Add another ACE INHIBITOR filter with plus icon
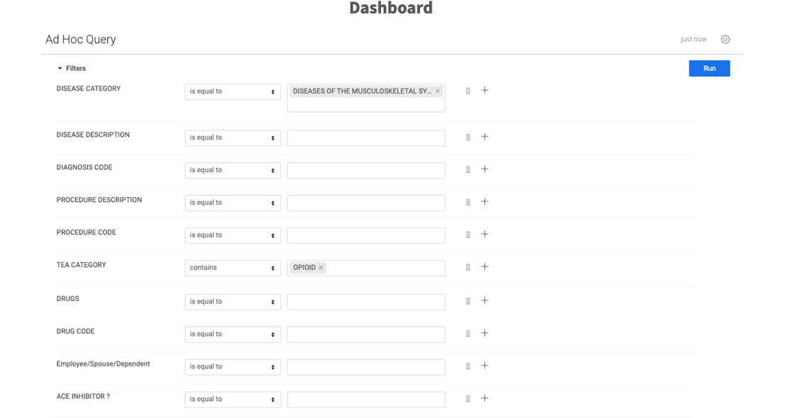 coord(484,398)
